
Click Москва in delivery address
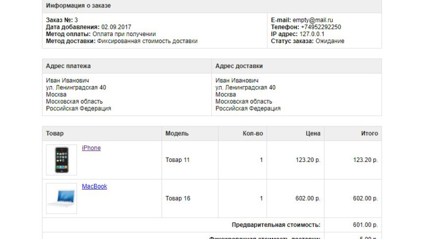point(226,95)
